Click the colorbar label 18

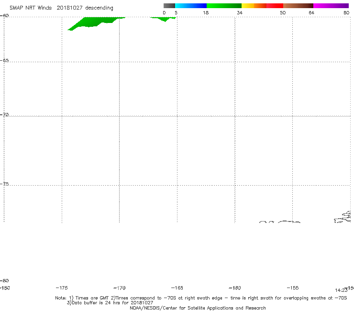(x=206, y=12)
